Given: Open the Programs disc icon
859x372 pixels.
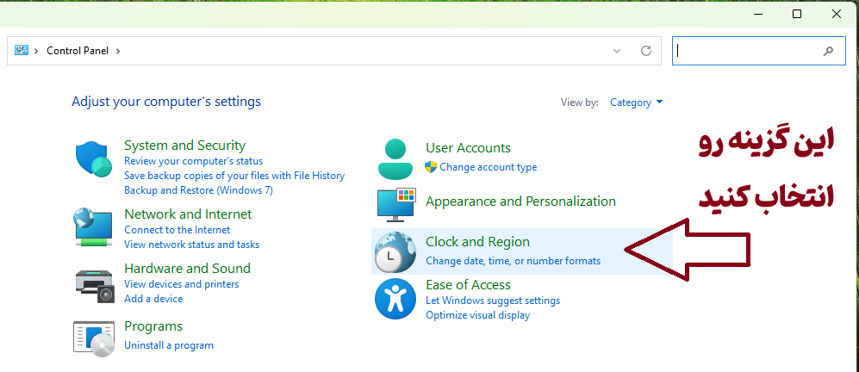Looking at the screenshot, I should 94,339.
